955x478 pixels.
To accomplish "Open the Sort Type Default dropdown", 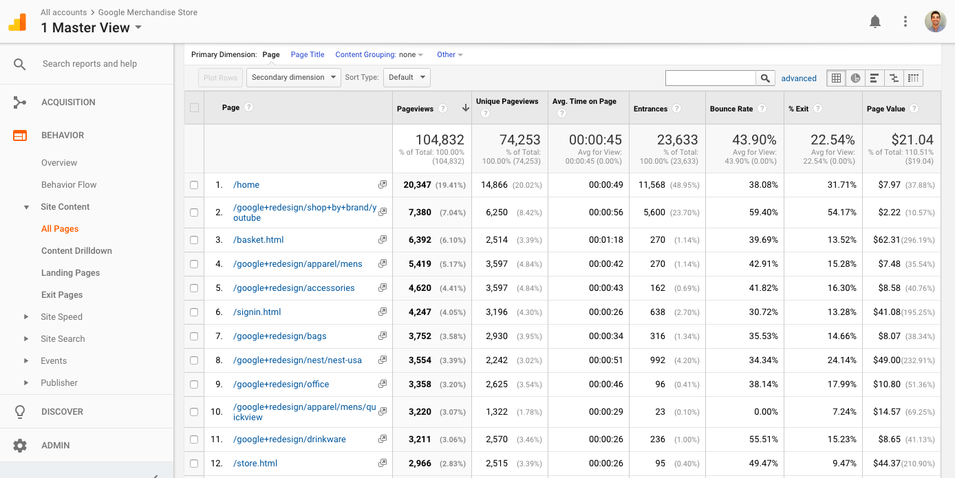I will click(x=407, y=78).
